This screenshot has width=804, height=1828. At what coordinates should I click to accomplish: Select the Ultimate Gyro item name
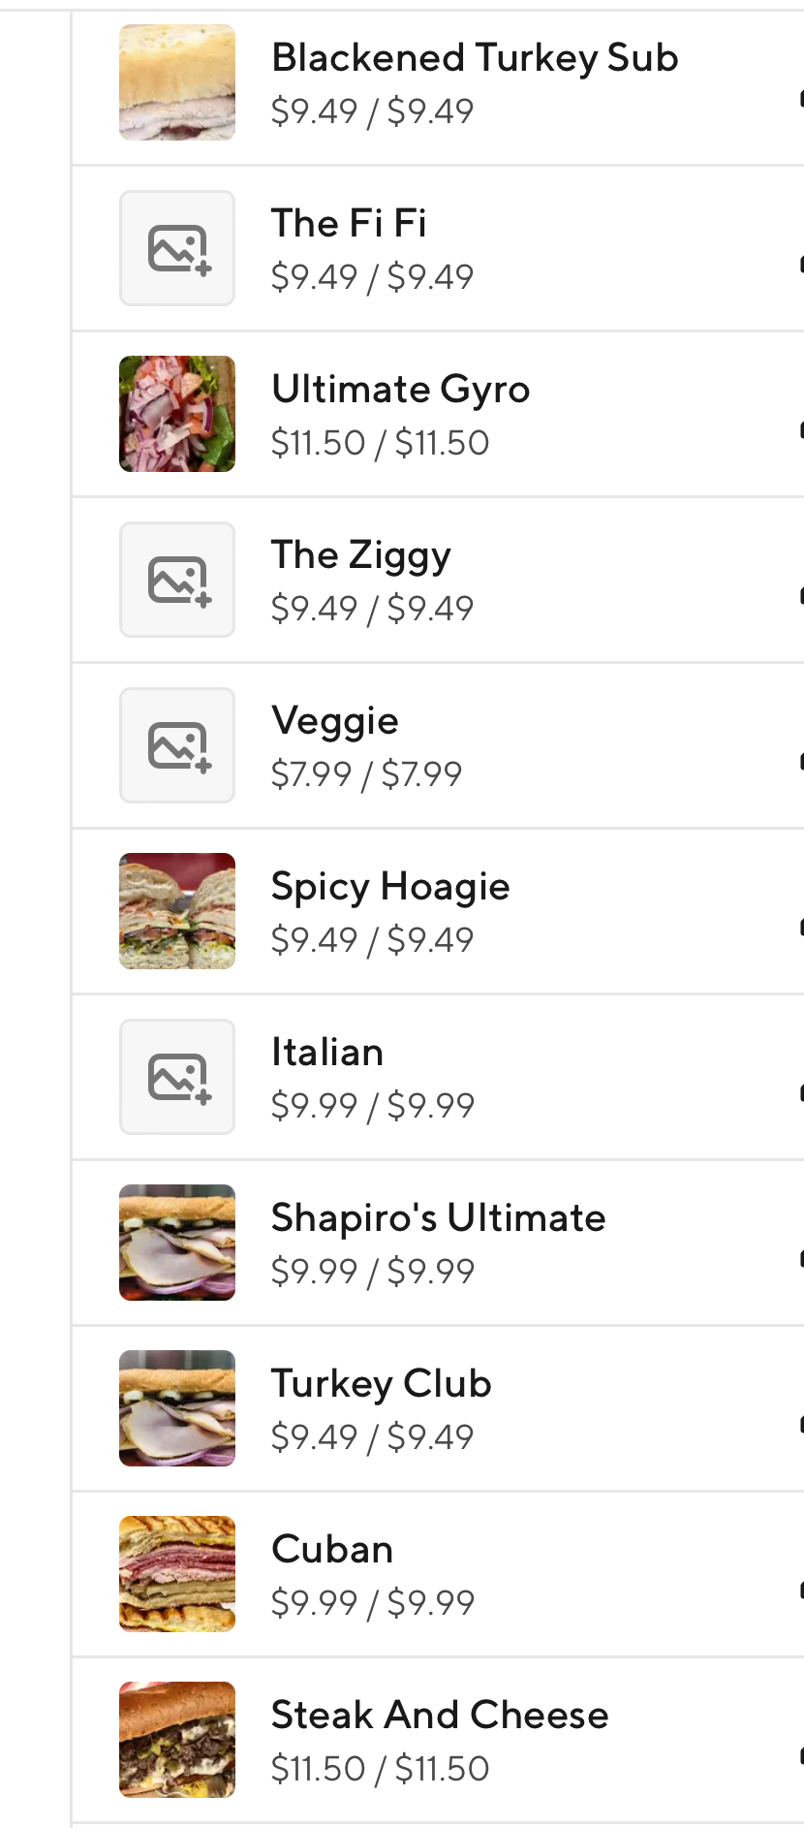[400, 390]
